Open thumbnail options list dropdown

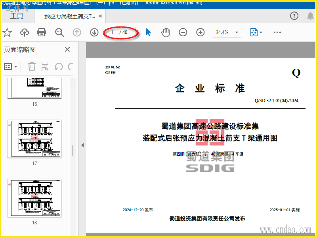pos(11,66)
